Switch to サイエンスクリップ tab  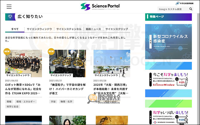coord(117,29)
